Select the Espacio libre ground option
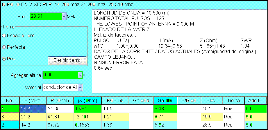 tap(4, 35)
